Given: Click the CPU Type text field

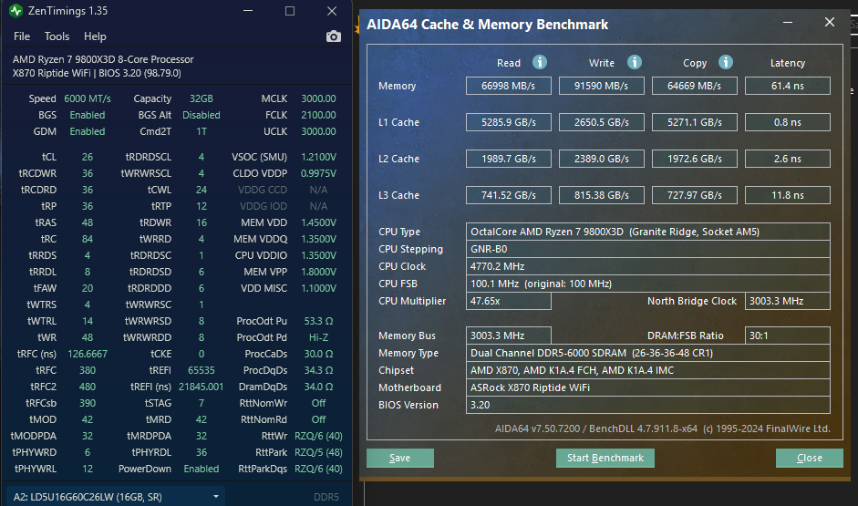Looking at the screenshot, I should [x=647, y=232].
